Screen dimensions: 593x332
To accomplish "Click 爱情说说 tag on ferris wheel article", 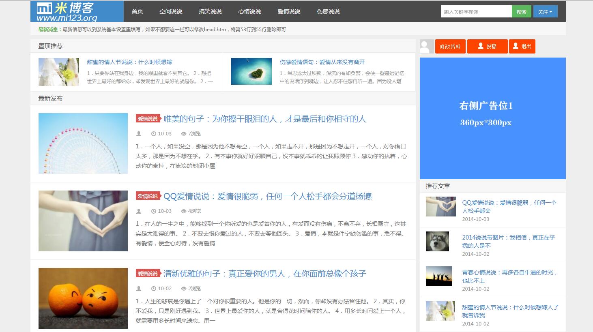I will (x=148, y=119).
